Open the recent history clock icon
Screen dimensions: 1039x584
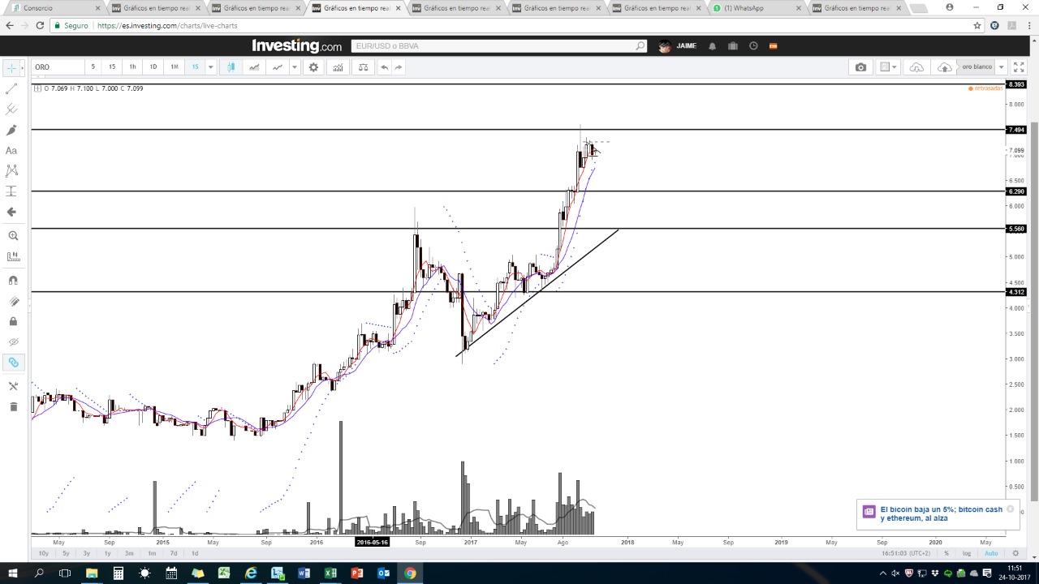(753, 46)
